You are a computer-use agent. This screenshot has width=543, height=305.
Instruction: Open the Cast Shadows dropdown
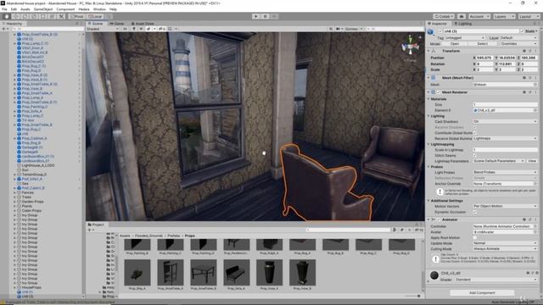(506, 122)
